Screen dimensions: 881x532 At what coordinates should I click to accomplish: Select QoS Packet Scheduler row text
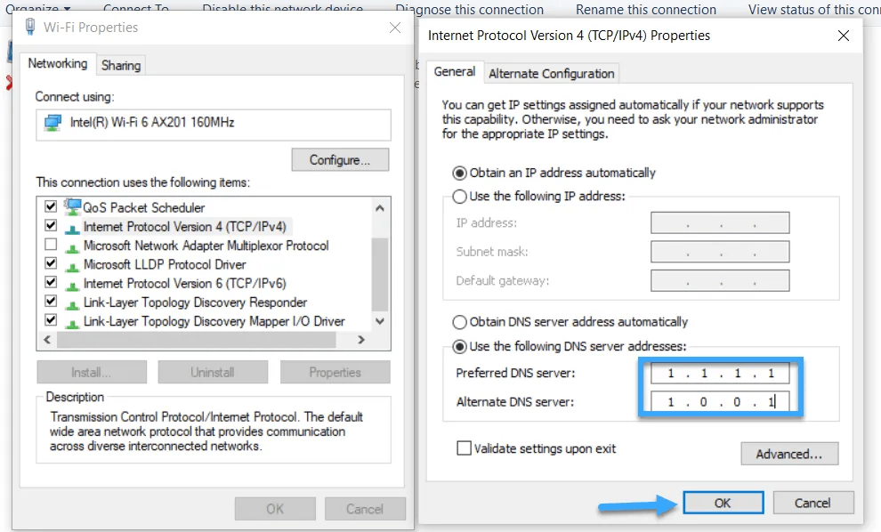pyautogui.click(x=144, y=208)
